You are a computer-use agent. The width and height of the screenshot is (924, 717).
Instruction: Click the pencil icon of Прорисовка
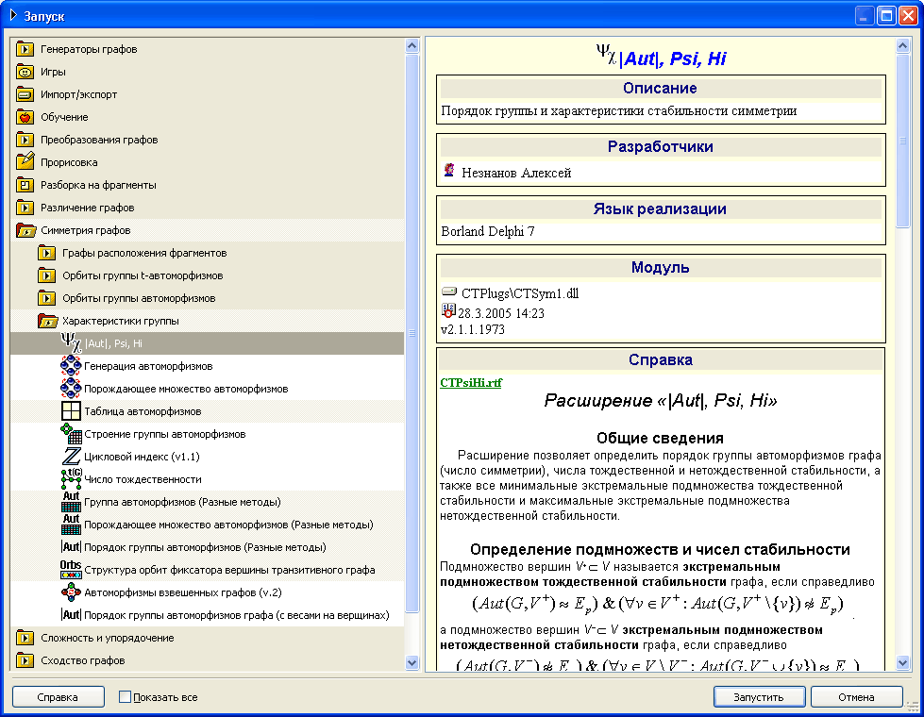click(25, 162)
